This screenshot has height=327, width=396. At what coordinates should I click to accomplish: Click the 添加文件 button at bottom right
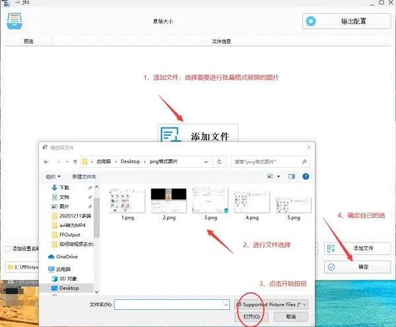pos(357,248)
